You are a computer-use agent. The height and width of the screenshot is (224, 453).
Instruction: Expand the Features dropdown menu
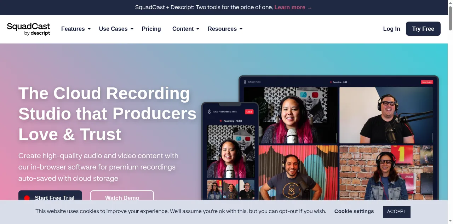click(x=76, y=29)
